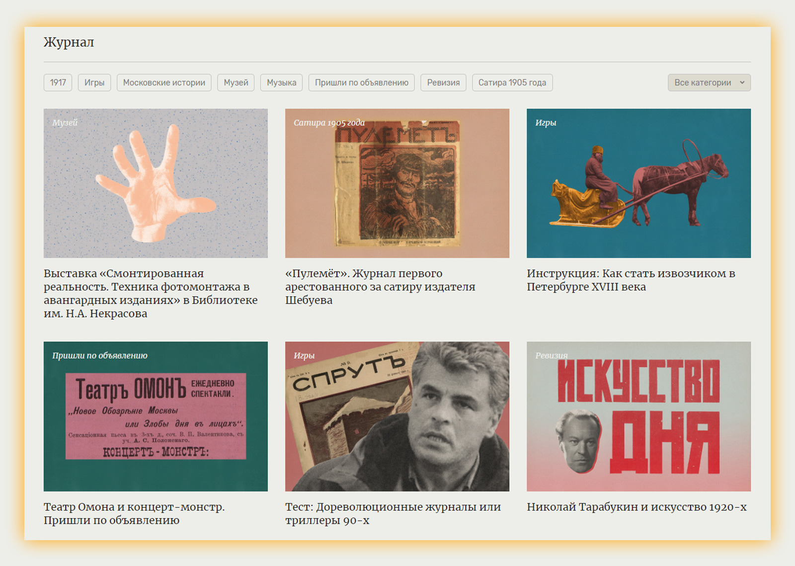Open the 'Пулемётъ' magazine cover thumbnail
The width and height of the screenshot is (795, 566).
[397, 183]
